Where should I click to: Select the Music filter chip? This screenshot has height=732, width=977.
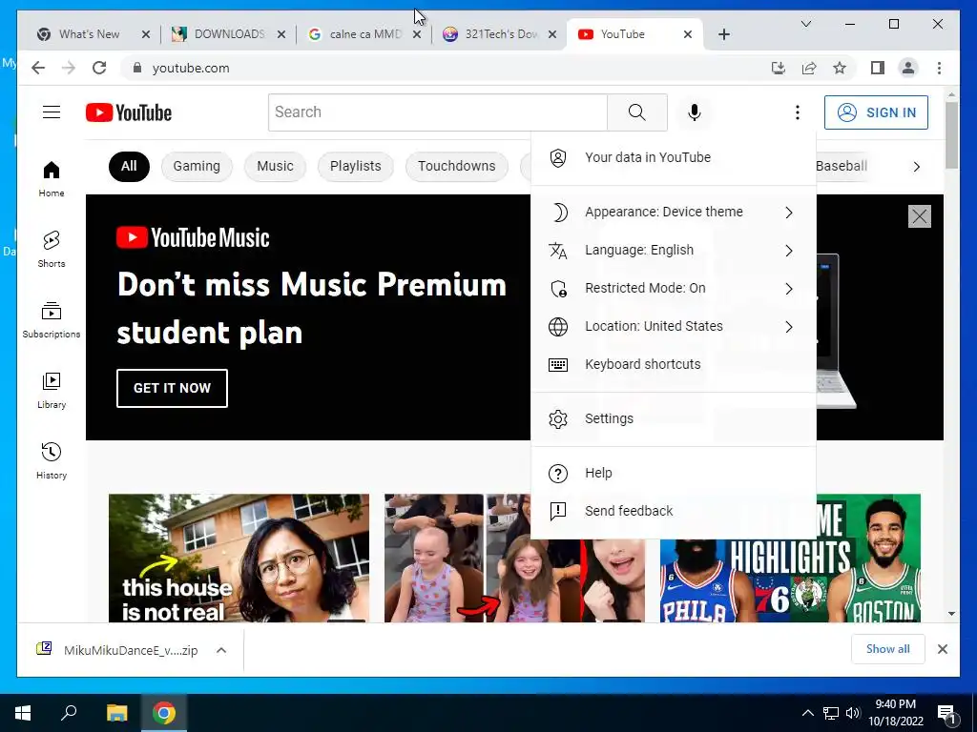pos(275,166)
